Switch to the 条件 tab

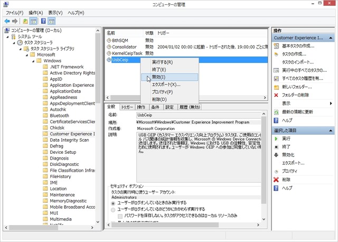[x=155, y=107]
